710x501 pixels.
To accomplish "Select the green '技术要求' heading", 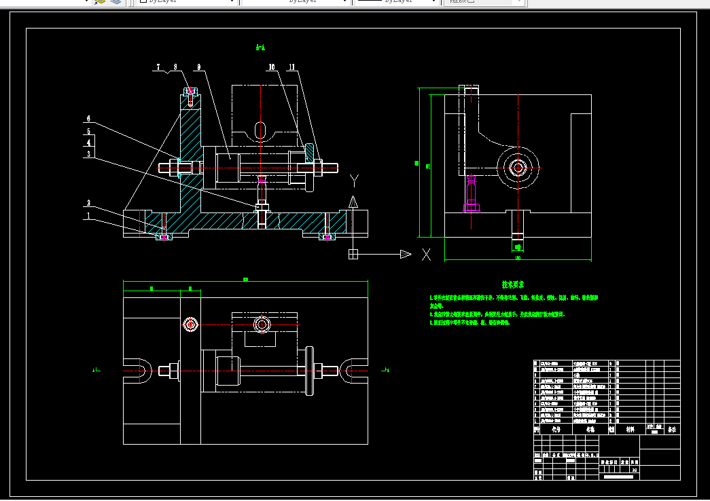I will [512, 284].
